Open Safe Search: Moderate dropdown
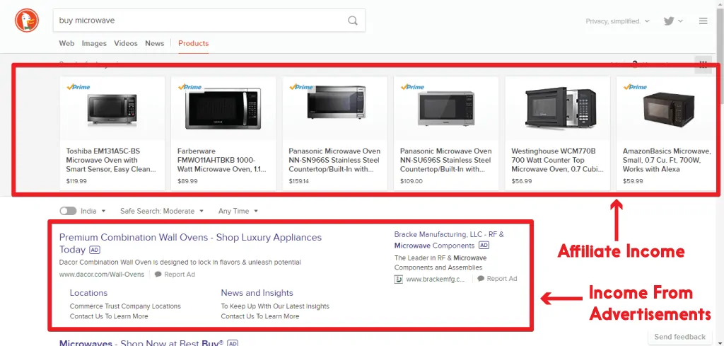Viewport: 724px width, 346px height. coord(162,211)
